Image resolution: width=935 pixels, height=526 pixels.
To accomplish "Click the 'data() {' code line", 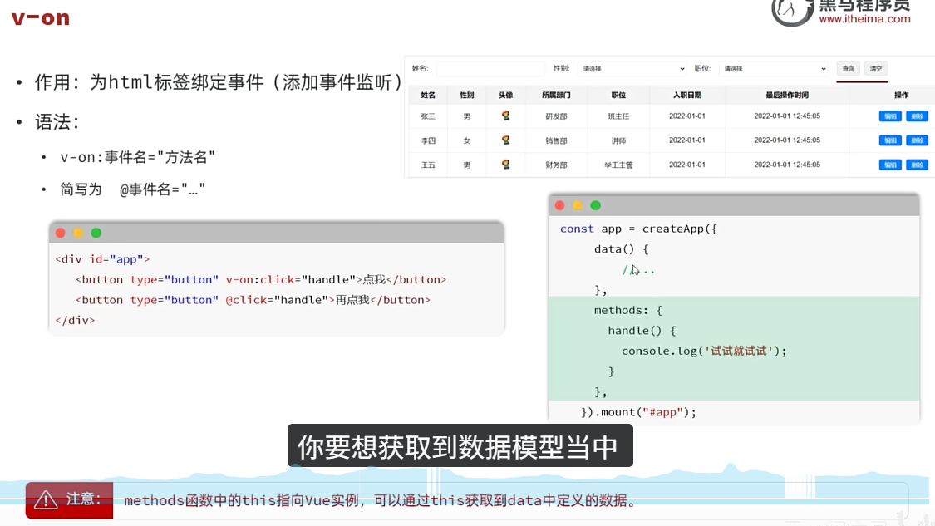I will coord(622,249).
